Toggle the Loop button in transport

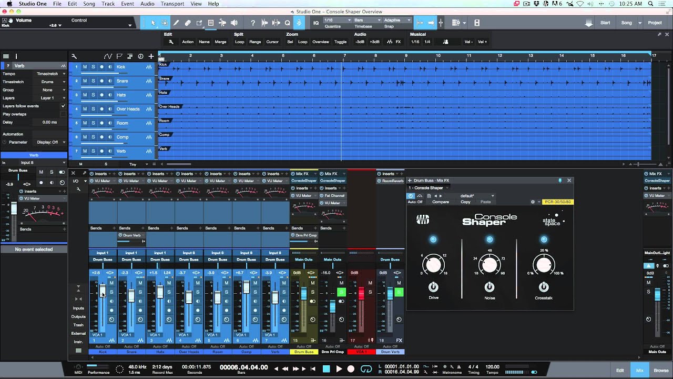tap(366, 369)
